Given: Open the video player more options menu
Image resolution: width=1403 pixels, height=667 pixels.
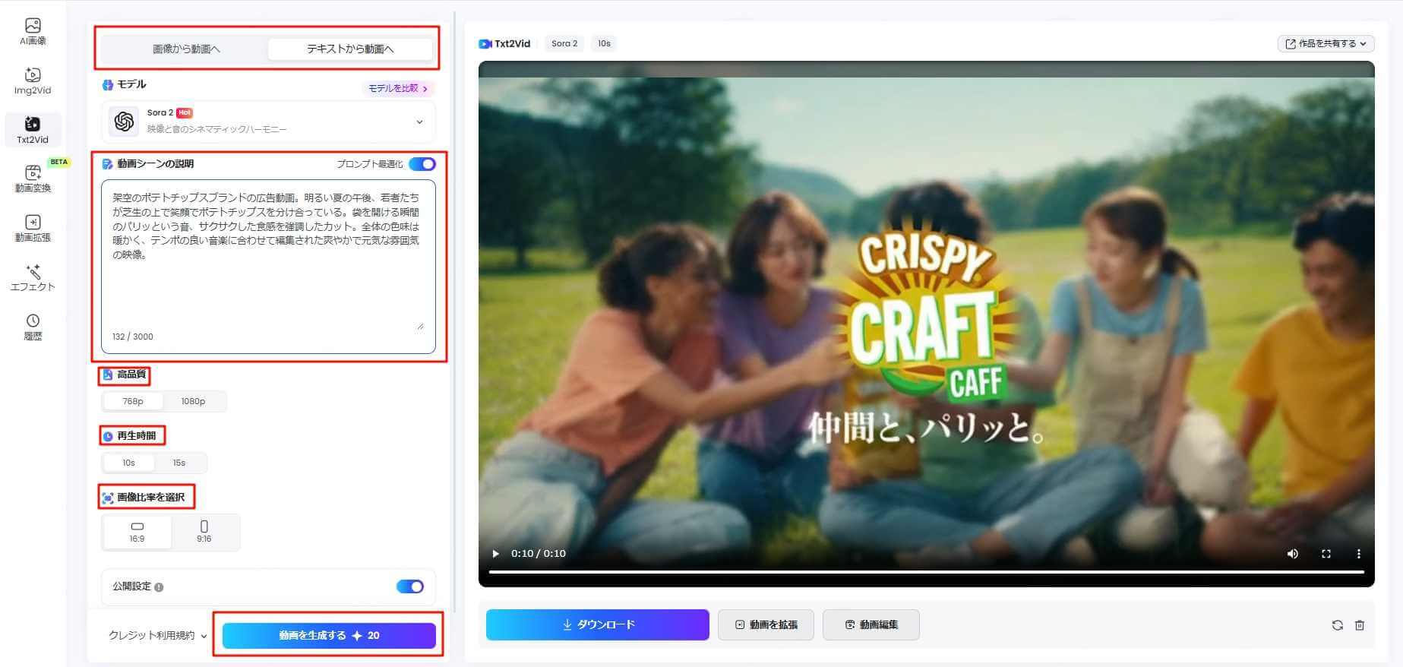Looking at the screenshot, I should [1359, 554].
